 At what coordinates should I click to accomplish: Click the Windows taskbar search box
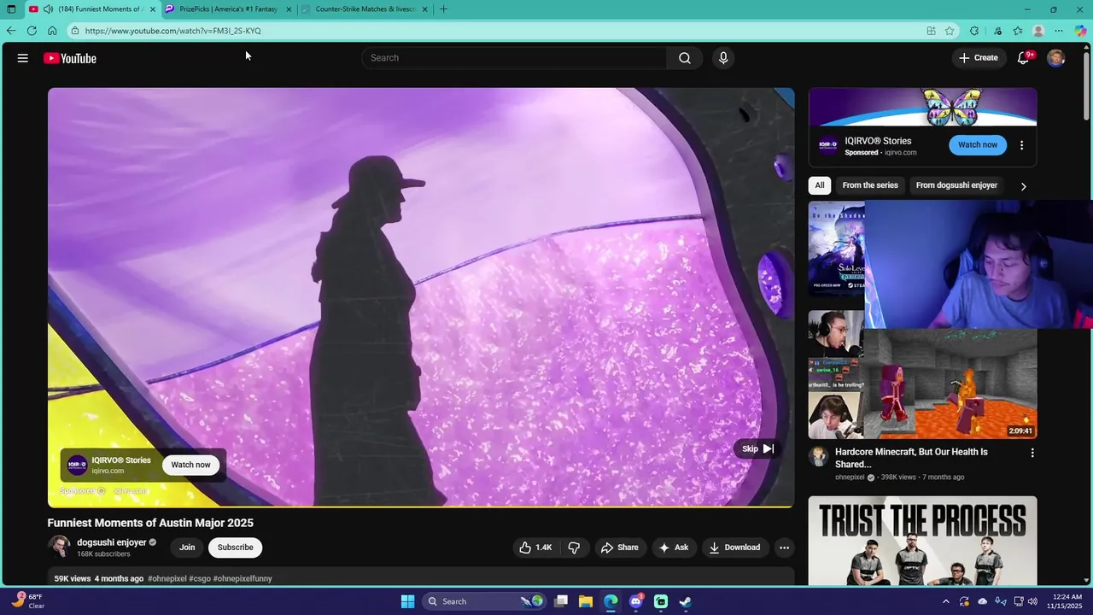click(485, 601)
